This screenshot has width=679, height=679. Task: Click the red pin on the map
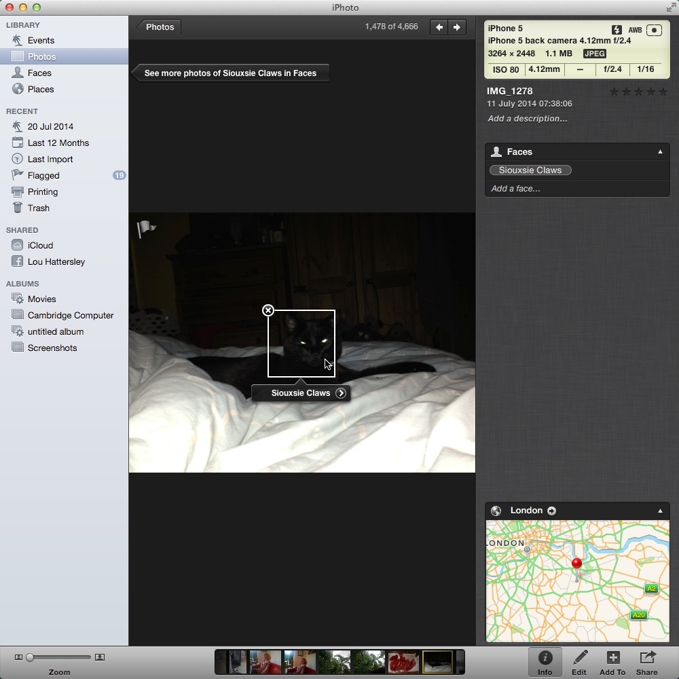(x=576, y=564)
